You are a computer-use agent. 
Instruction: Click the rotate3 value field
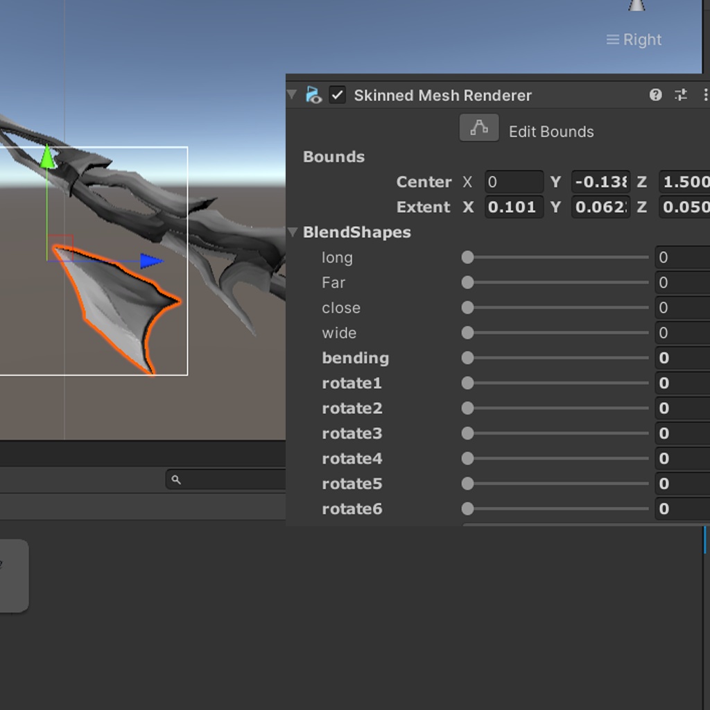click(682, 433)
